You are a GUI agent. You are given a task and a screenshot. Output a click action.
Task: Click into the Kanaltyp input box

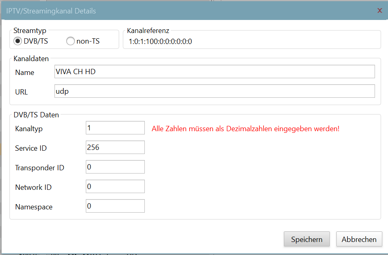115,128
